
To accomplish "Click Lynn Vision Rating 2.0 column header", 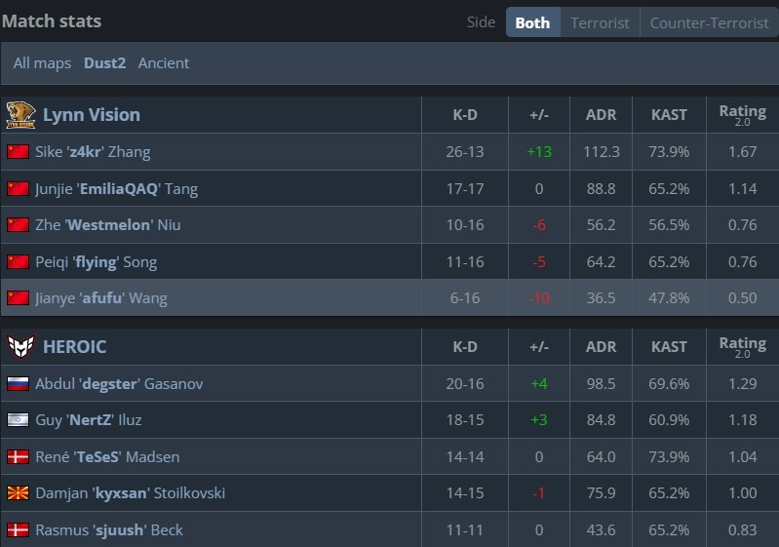I will tap(742, 115).
